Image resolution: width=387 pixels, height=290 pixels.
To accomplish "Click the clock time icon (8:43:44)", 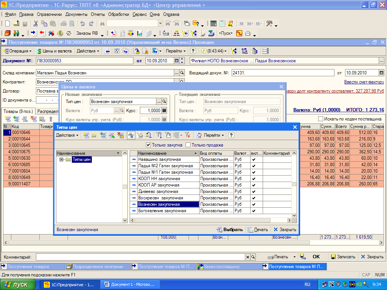I will click(x=204, y=51).
